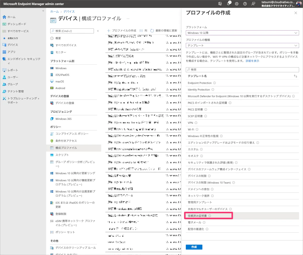Open the プロファイルの種類 dropdown
Image resolution: width=303 pixels, height=255 pixels.
pos(242,45)
